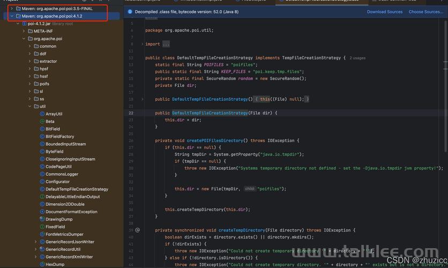Click the highlighted DefaultTempFileCreationStrategy(File dir) constructor name
The image size is (448, 268).
210,113
